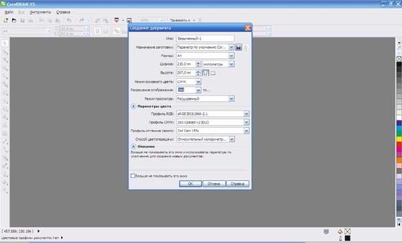Select the Zoom tool in the toolbox
402x243 pixels.
[x=5, y=68]
